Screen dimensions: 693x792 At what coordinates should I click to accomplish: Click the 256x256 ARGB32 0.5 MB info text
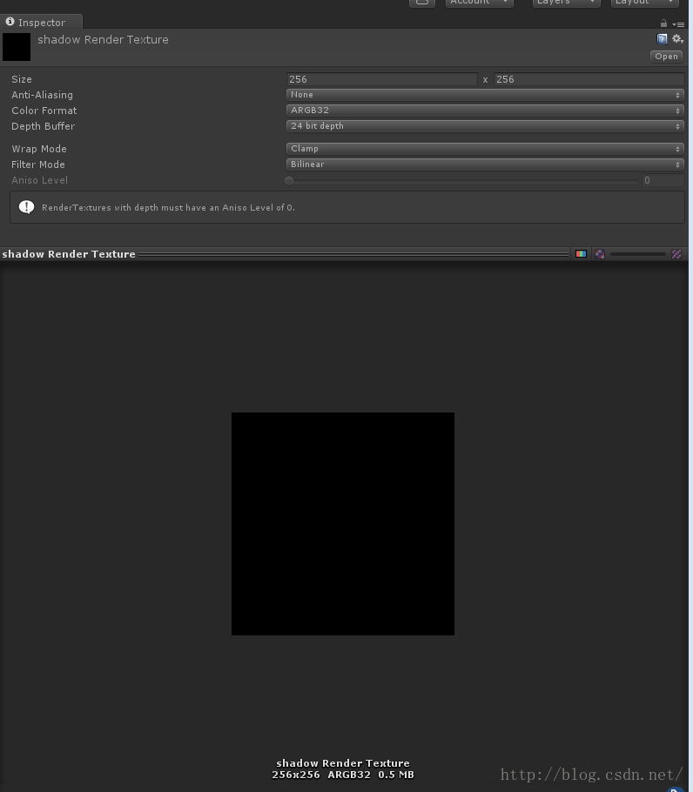tap(343, 775)
